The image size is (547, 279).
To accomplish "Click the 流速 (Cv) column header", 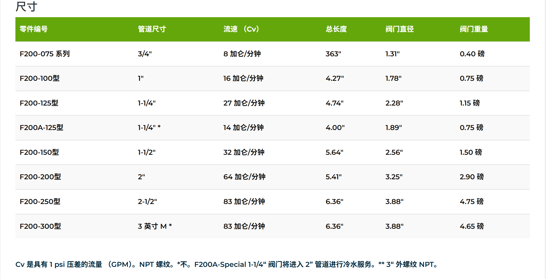I will (x=241, y=29).
